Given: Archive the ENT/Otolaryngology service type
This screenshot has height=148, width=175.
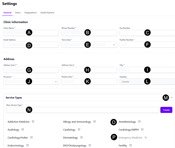Looking at the screenshot, I should (90, 146).
